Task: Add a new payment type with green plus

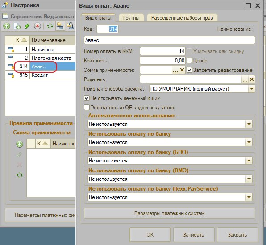Action: (x=7, y=26)
